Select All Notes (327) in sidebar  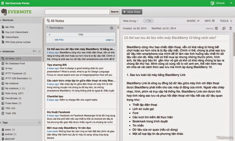click(x=21, y=58)
